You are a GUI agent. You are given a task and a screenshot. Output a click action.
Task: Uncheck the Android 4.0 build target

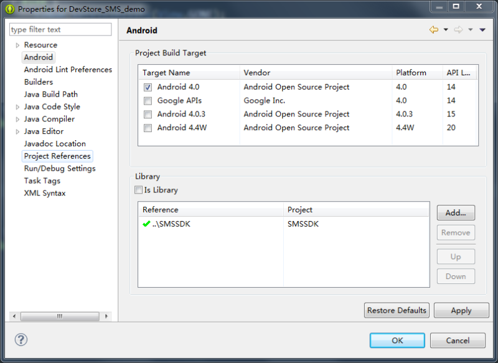point(148,87)
